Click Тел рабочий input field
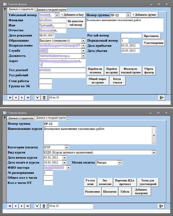The image size is (173, 216). click(62, 75)
